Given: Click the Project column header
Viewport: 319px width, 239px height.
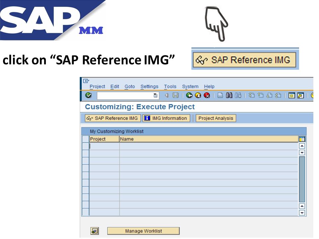Looking at the screenshot, I should [x=104, y=139].
